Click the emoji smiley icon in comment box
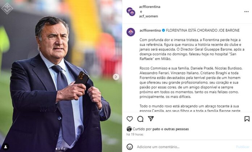Image resolution: width=252 pixels, height=152 pixels. click(130, 147)
